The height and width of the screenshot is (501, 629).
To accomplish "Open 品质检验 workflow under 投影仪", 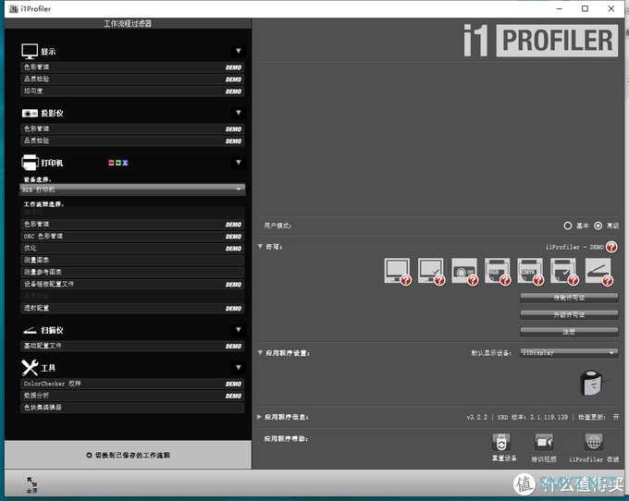I will [x=132, y=141].
